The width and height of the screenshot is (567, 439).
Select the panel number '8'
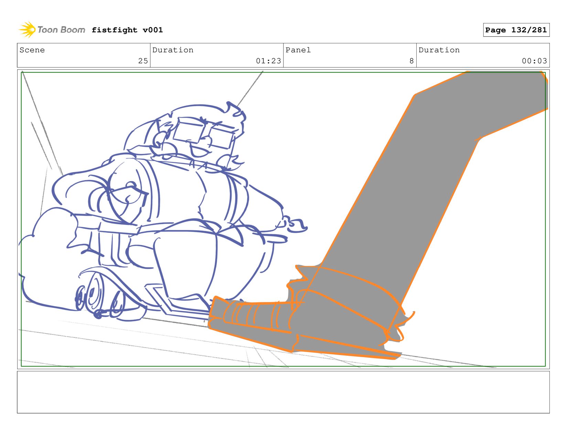tap(411, 61)
